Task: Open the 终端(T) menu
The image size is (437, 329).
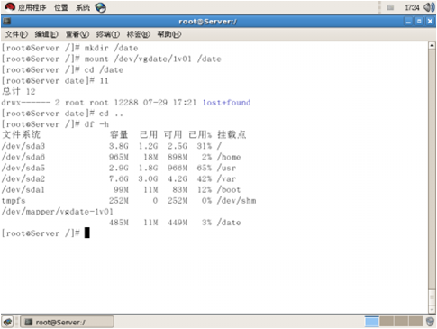Action: click(108, 34)
